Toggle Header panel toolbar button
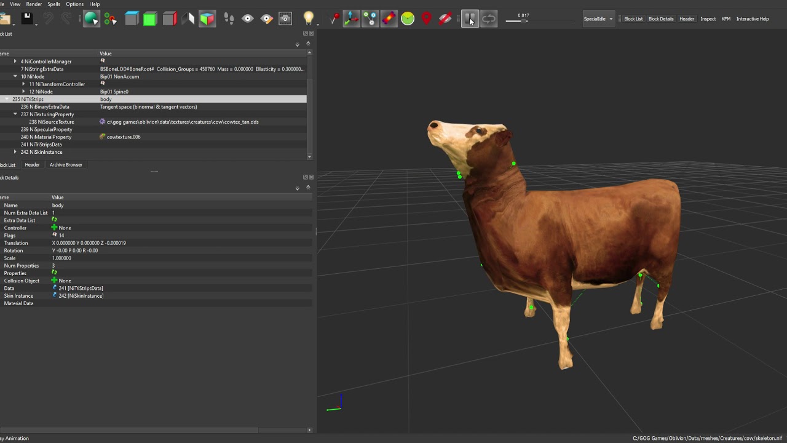 point(687,19)
